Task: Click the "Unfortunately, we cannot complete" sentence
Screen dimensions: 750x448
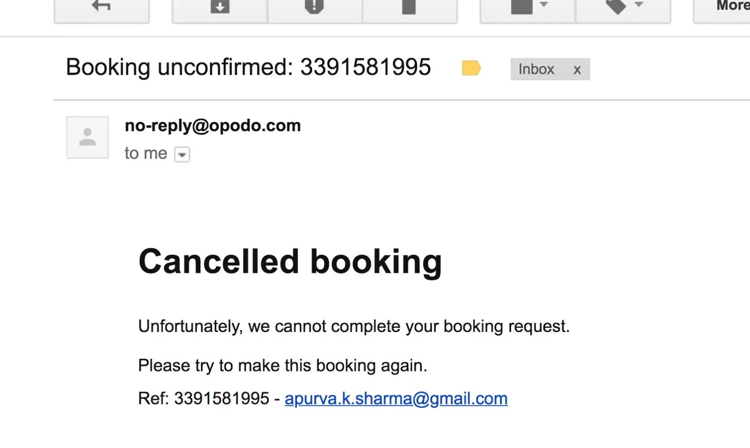Action: [x=353, y=327]
